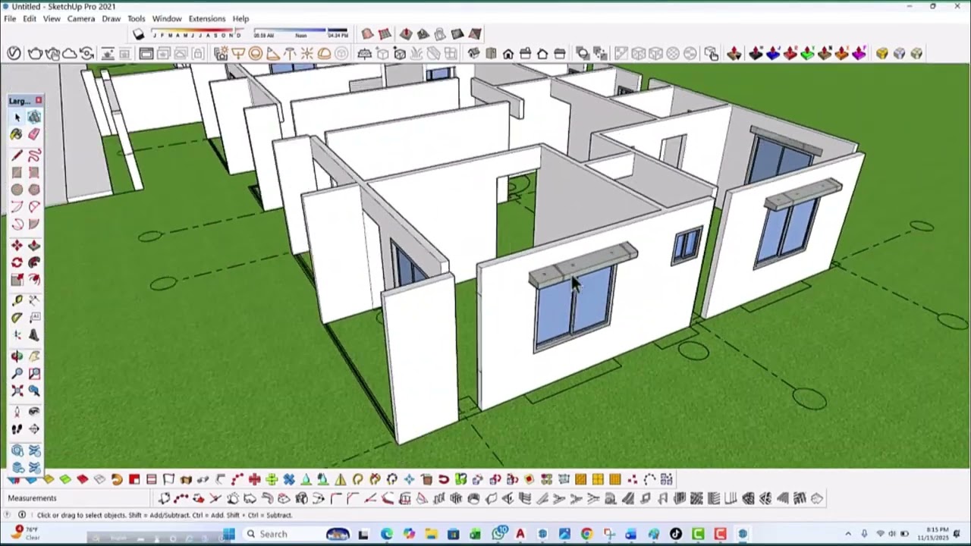This screenshot has width=971, height=546.
Task: Click the Sandbox From Scratch icon
Action: point(385,34)
